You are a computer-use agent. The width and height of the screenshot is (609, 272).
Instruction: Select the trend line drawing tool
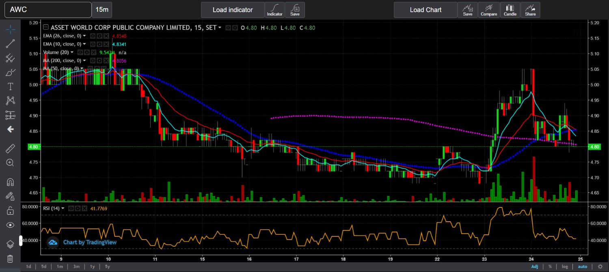pyautogui.click(x=11, y=44)
